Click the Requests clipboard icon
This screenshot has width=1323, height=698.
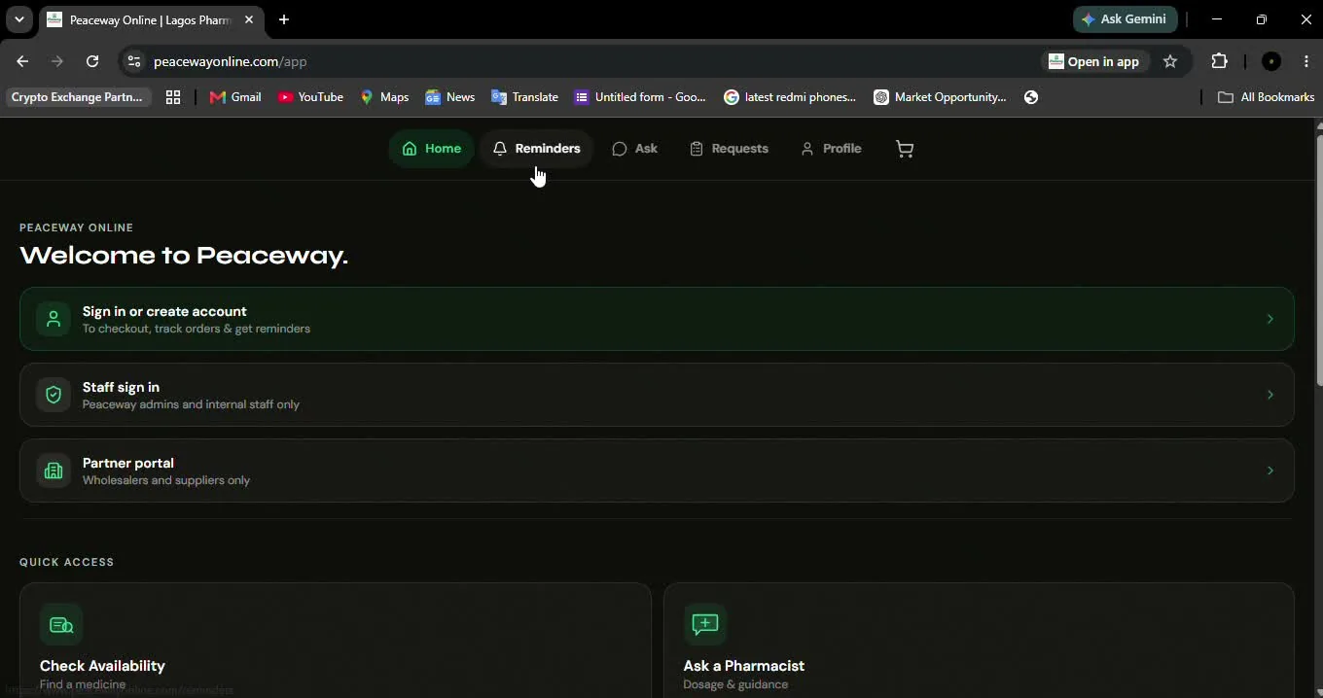697,149
